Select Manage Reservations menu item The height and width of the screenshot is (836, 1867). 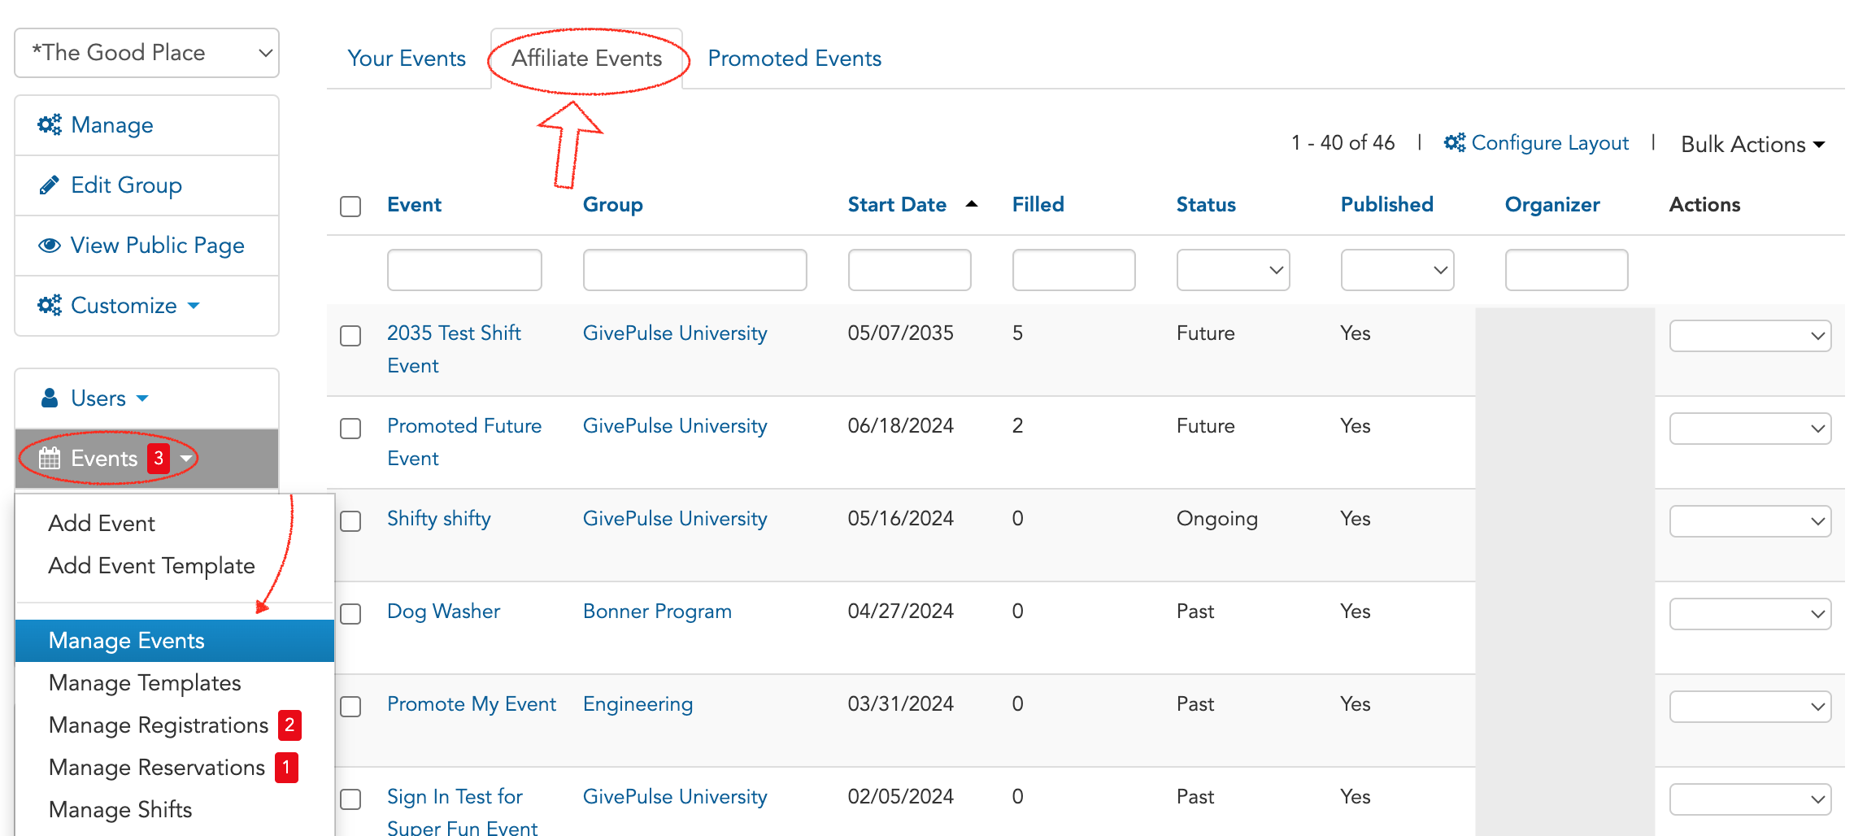coord(157,767)
